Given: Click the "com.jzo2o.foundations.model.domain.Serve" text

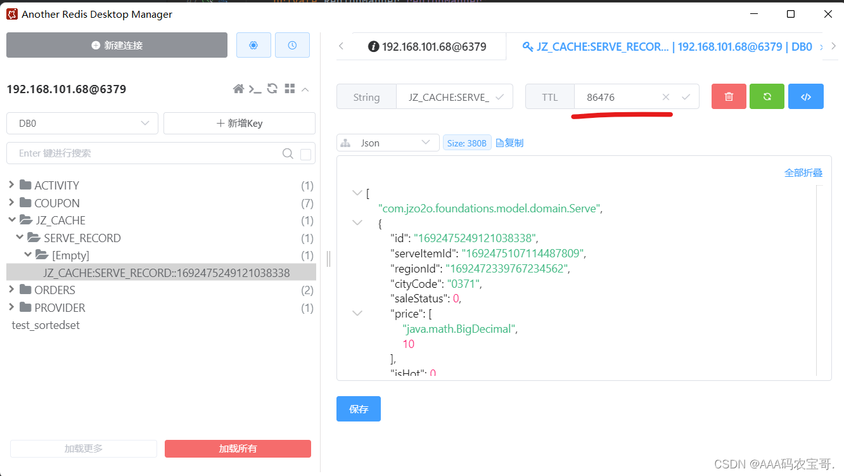Looking at the screenshot, I should (489, 208).
